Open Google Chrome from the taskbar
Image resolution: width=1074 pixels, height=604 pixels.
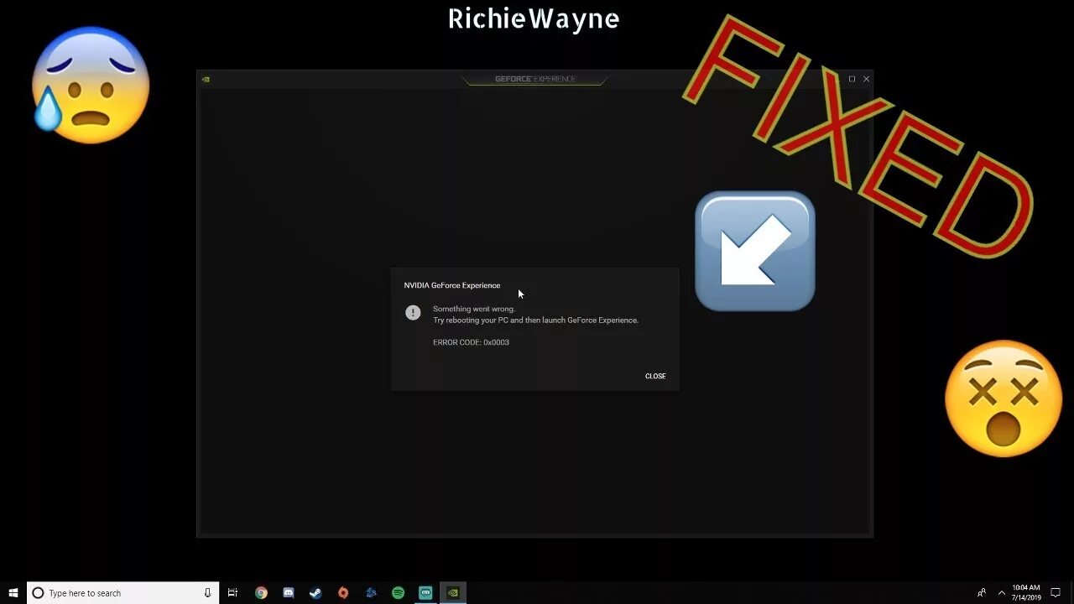click(261, 593)
